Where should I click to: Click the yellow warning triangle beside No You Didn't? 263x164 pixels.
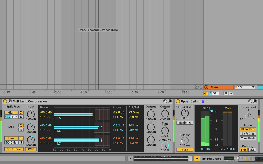click(x=196, y=158)
